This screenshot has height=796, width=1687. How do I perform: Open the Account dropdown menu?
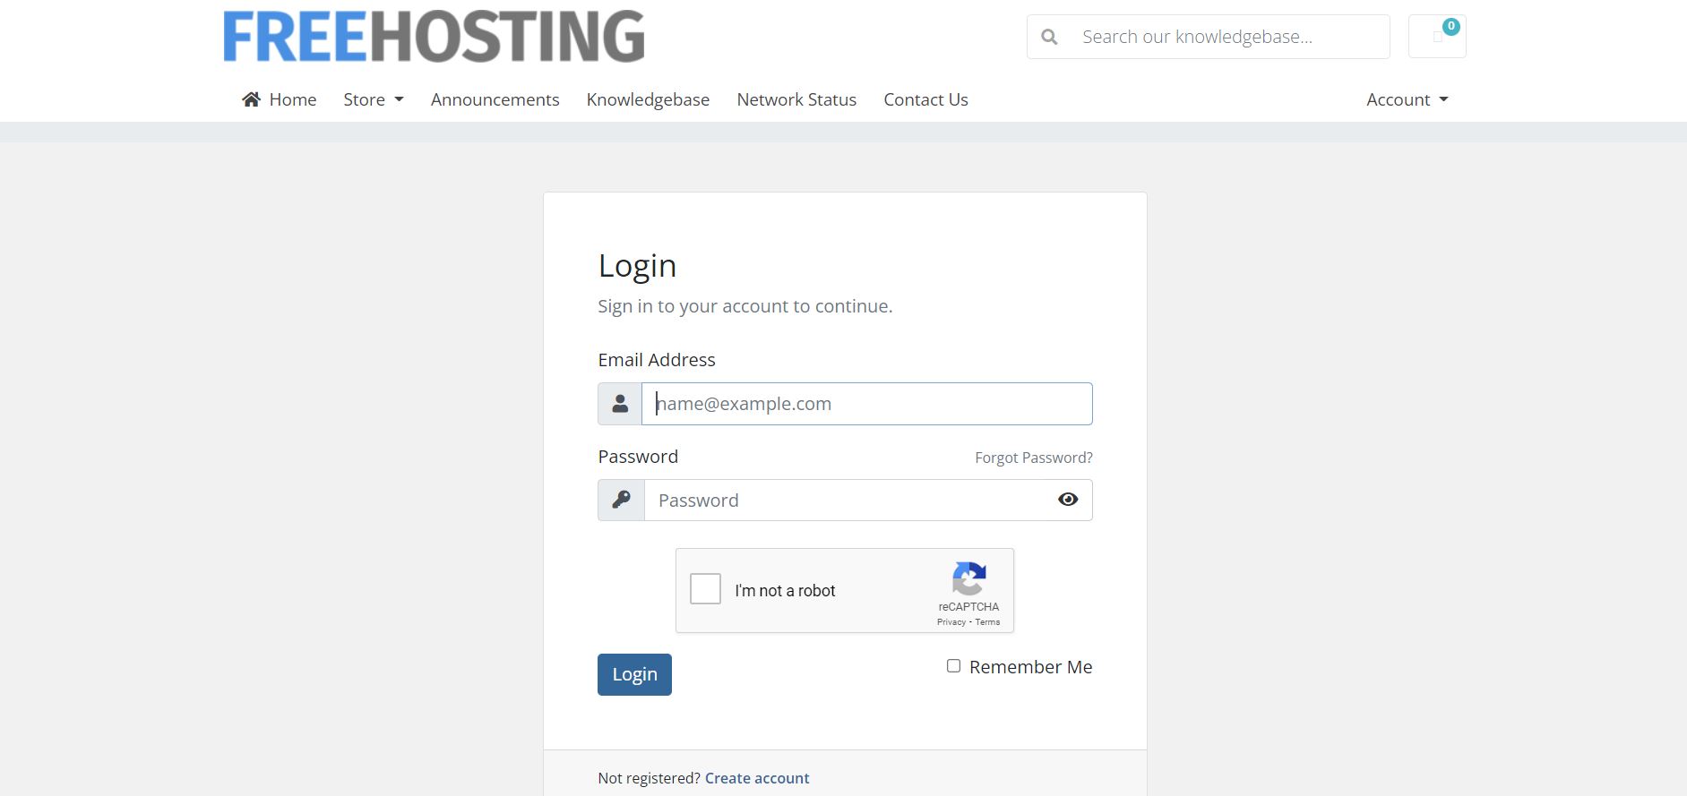1407,99
